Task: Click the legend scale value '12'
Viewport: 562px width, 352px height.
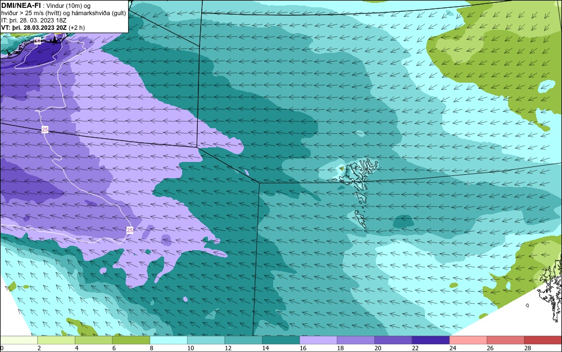Action: point(228,348)
